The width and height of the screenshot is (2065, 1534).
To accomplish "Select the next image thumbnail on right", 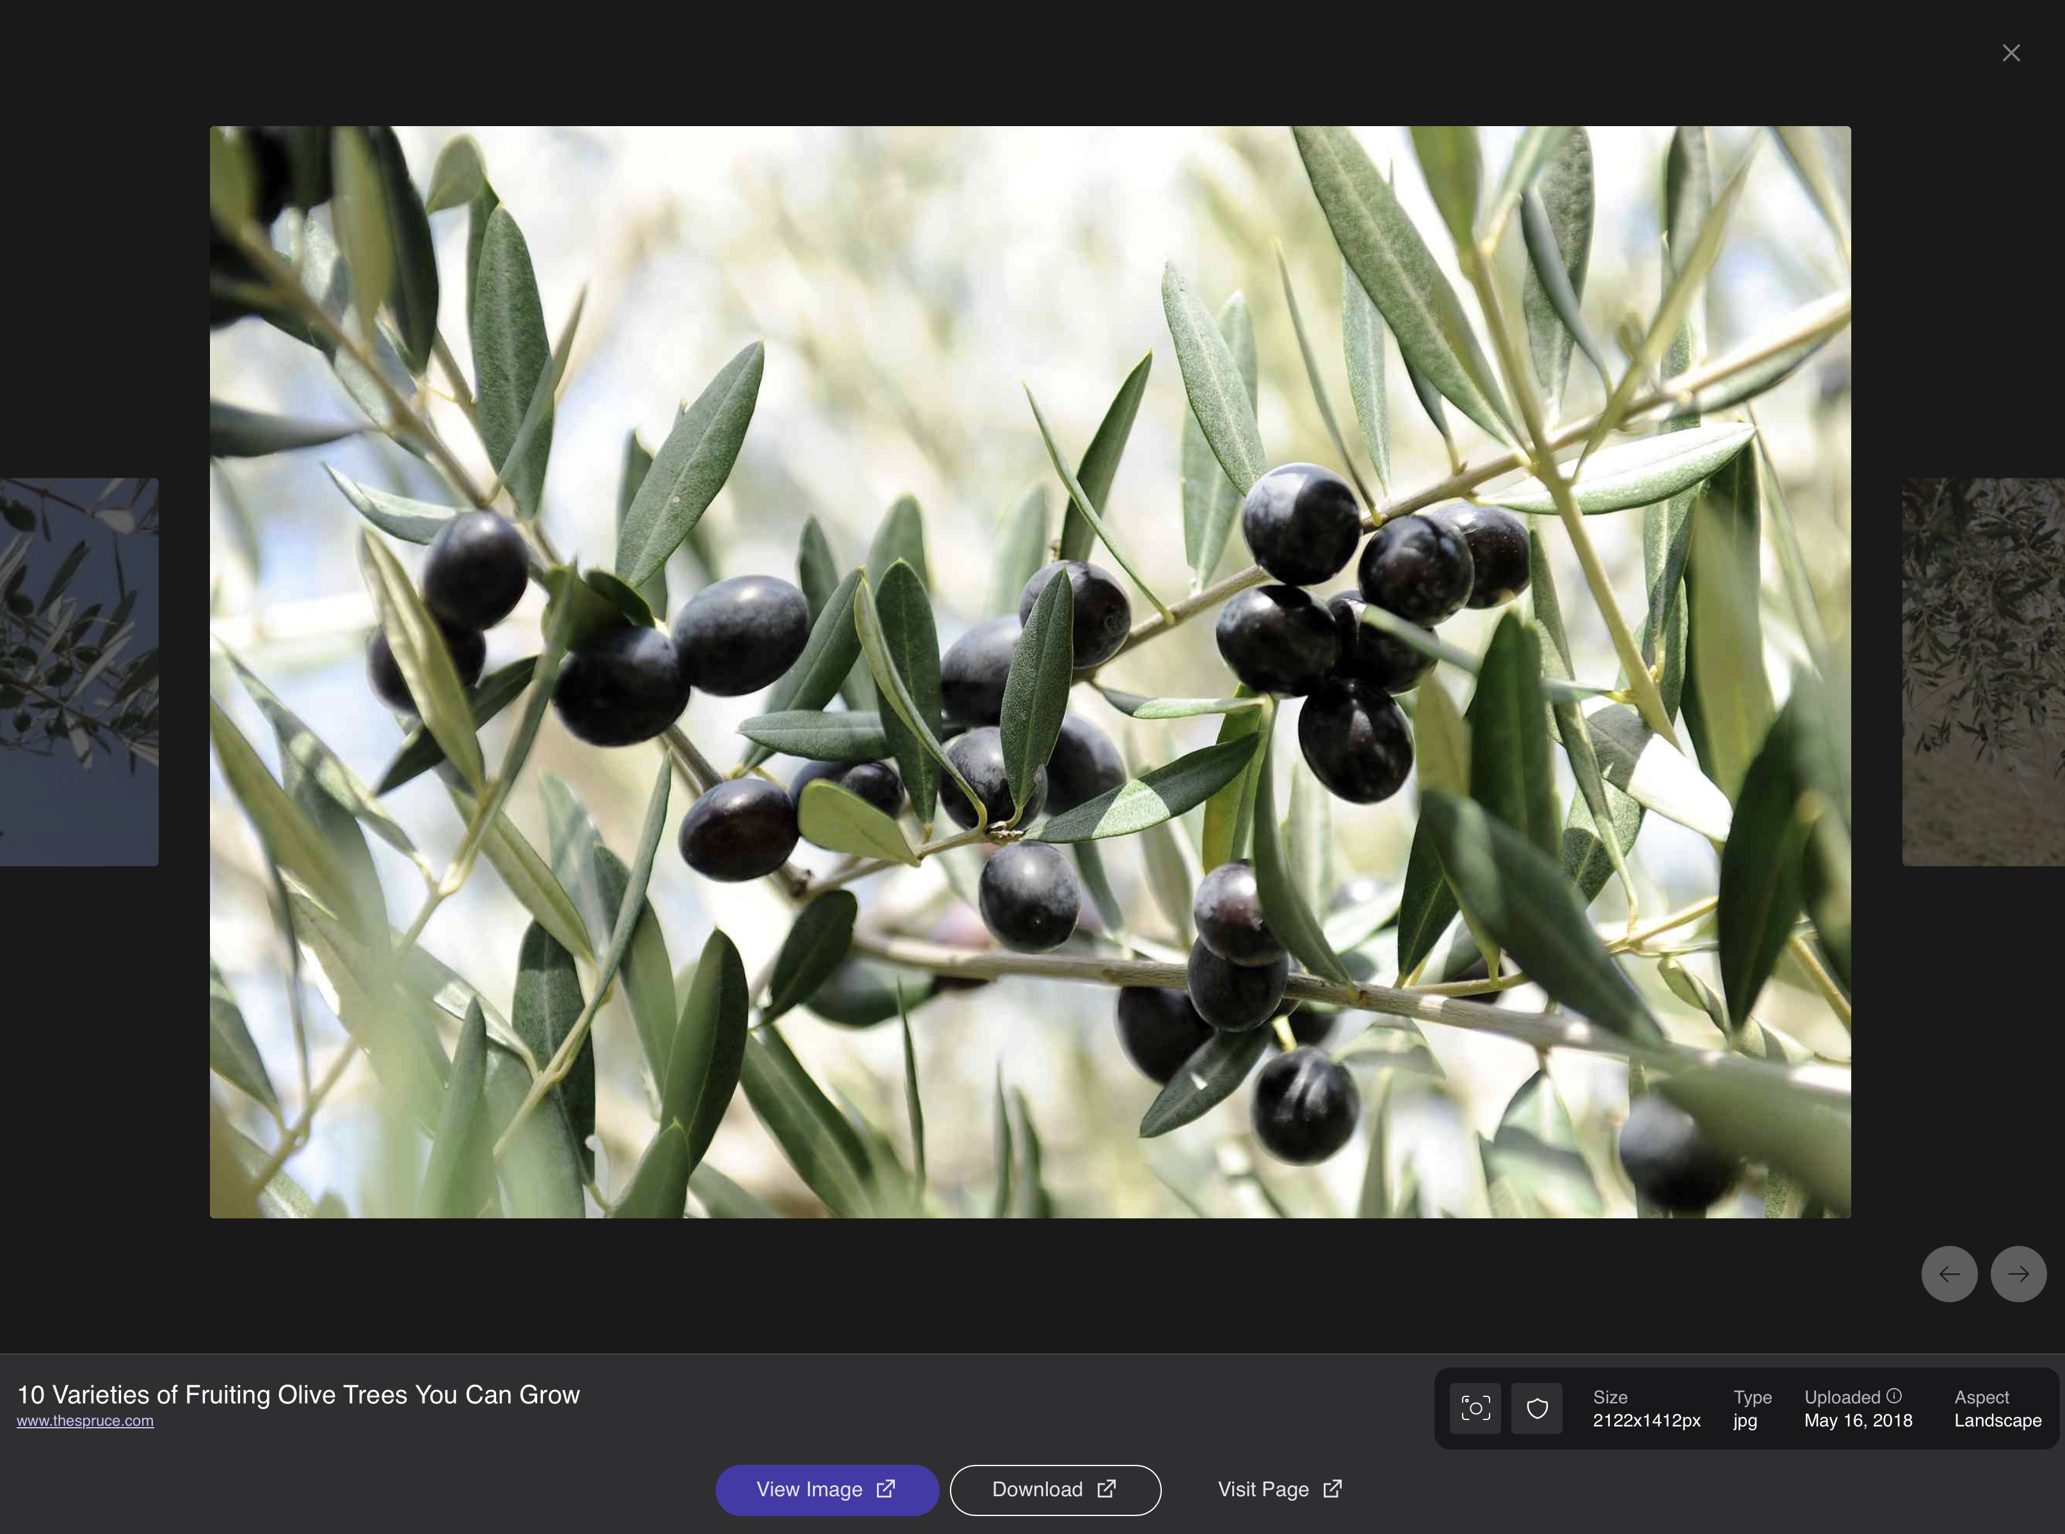I will [1983, 672].
